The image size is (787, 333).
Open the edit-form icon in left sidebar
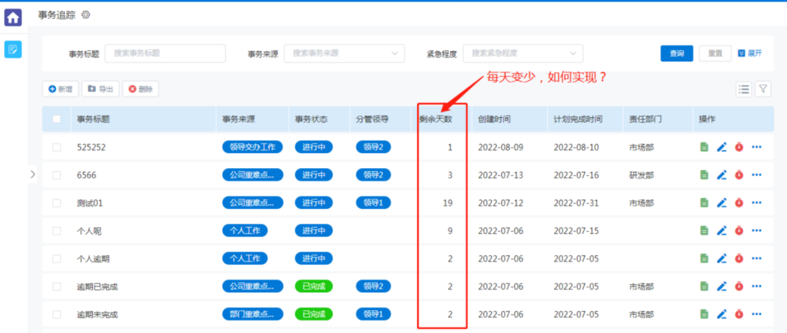13,49
